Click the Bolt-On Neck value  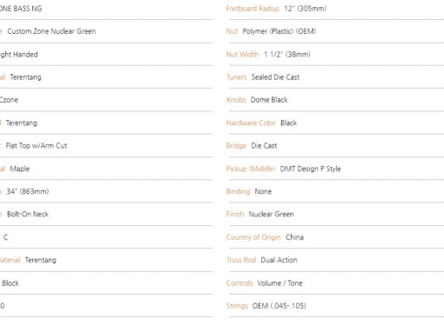coord(28,215)
